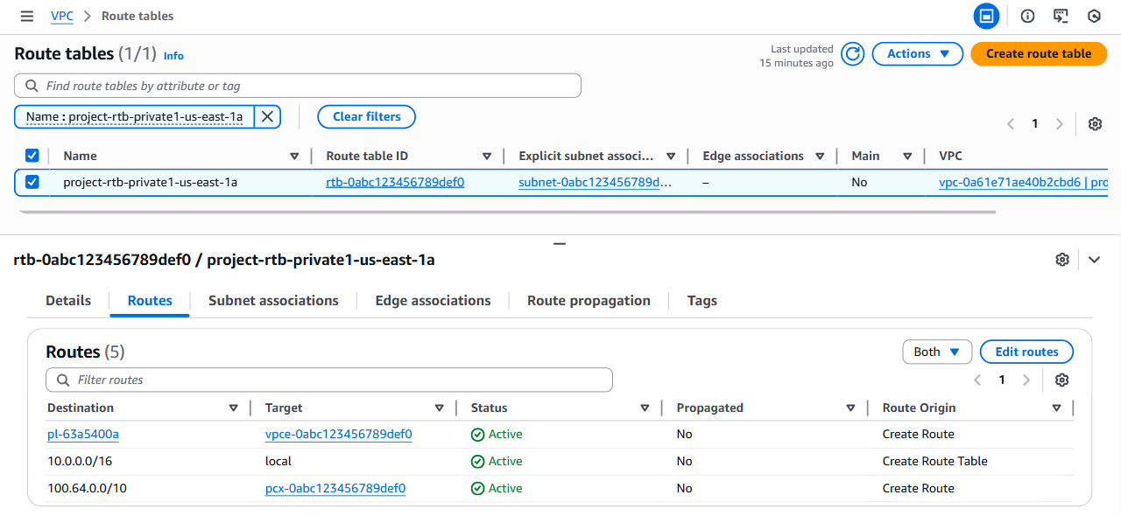Open the details pane settings gear

click(1062, 260)
